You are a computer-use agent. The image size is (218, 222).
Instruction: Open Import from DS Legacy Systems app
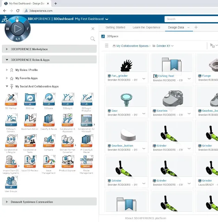tap(11, 162)
